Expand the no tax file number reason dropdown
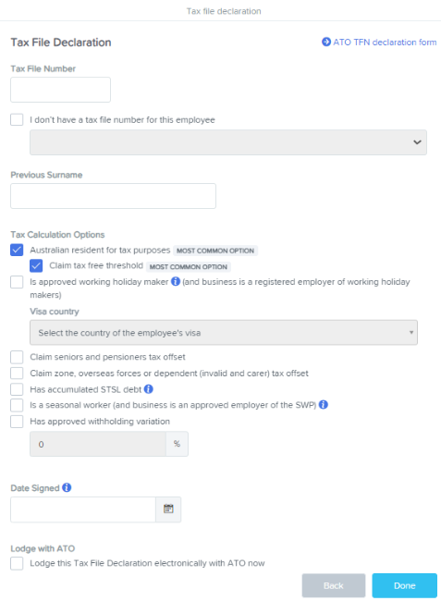Image resolution: width=441 pixels, height=601 pixels. (x=228, y=142)
